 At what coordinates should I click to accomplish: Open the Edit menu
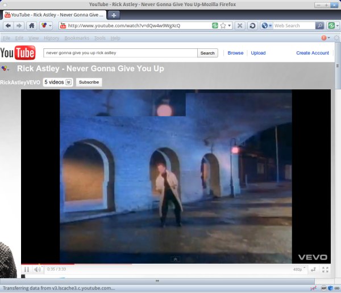[19, 38]
